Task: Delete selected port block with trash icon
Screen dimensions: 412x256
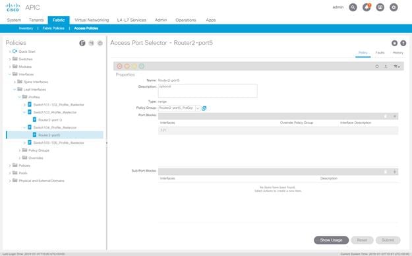Action: click(x=386, y=116)
